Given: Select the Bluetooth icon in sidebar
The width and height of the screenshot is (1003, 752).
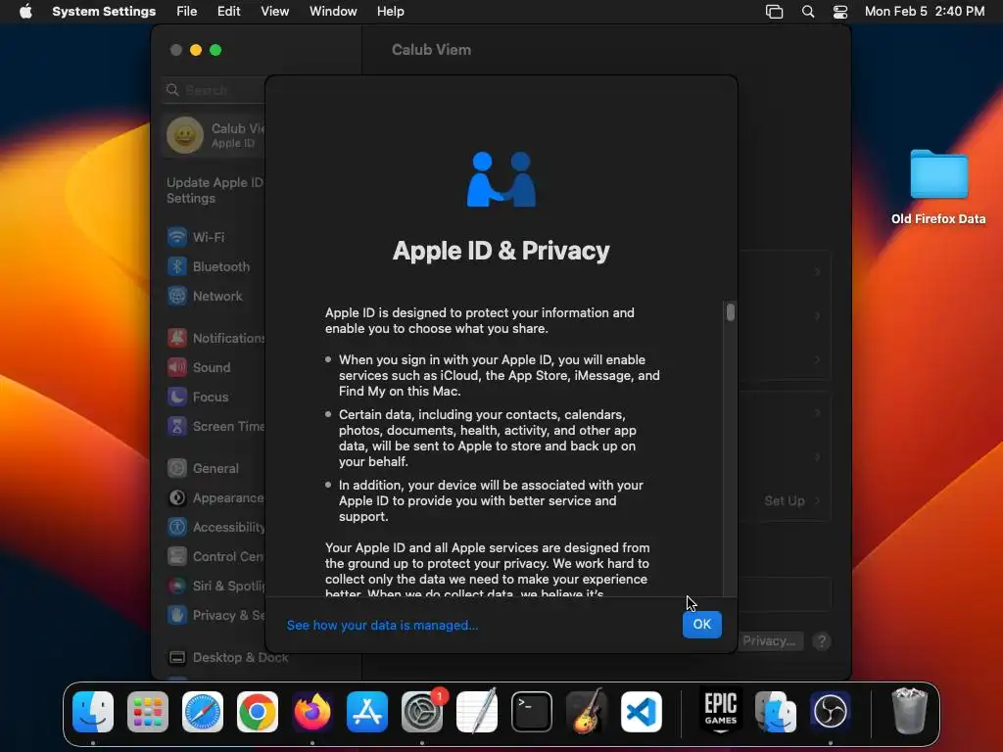Looking at the screenshot, I should coord(177,266).
